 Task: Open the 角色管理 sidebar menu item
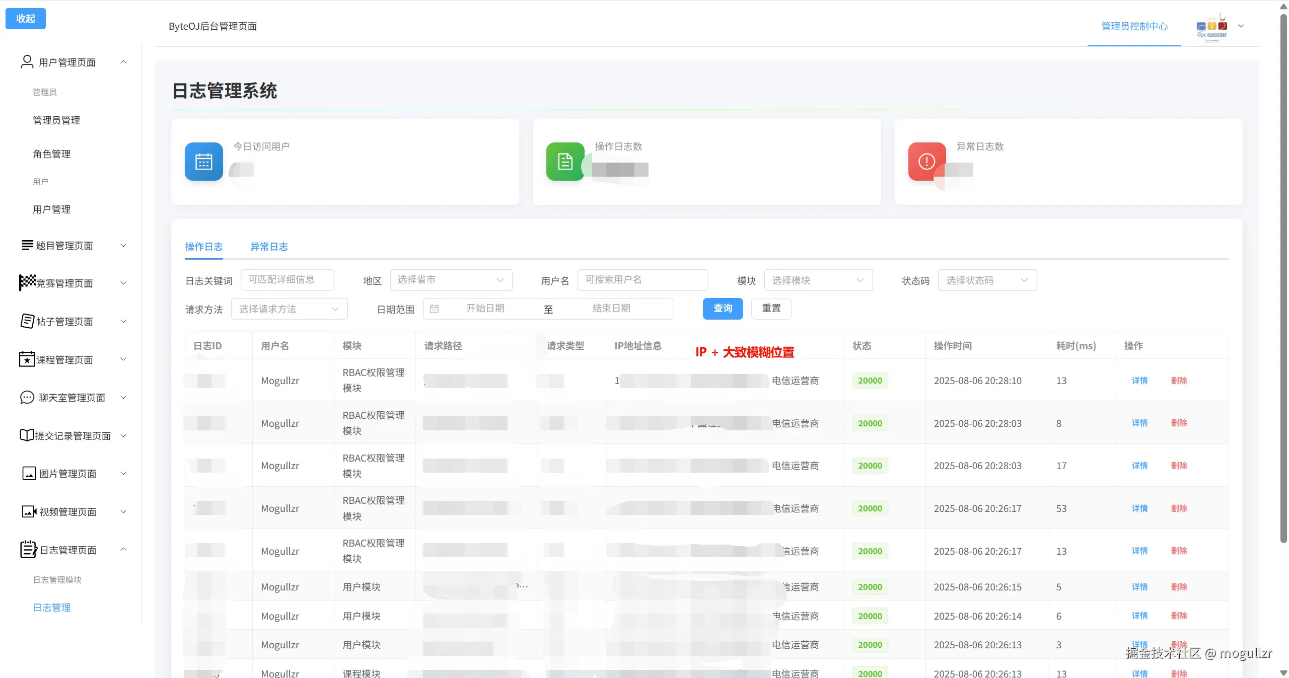click(x=52, y=154)
